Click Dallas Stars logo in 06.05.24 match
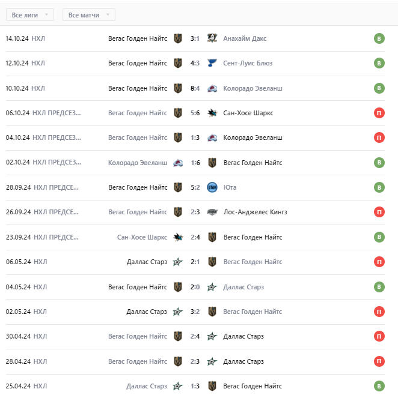 [x=177, y=262]
